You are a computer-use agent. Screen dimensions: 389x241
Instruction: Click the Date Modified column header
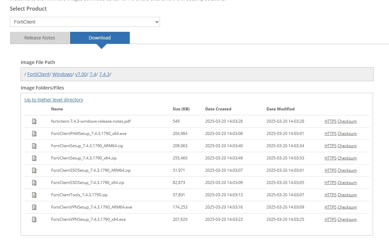click(280, 109)
